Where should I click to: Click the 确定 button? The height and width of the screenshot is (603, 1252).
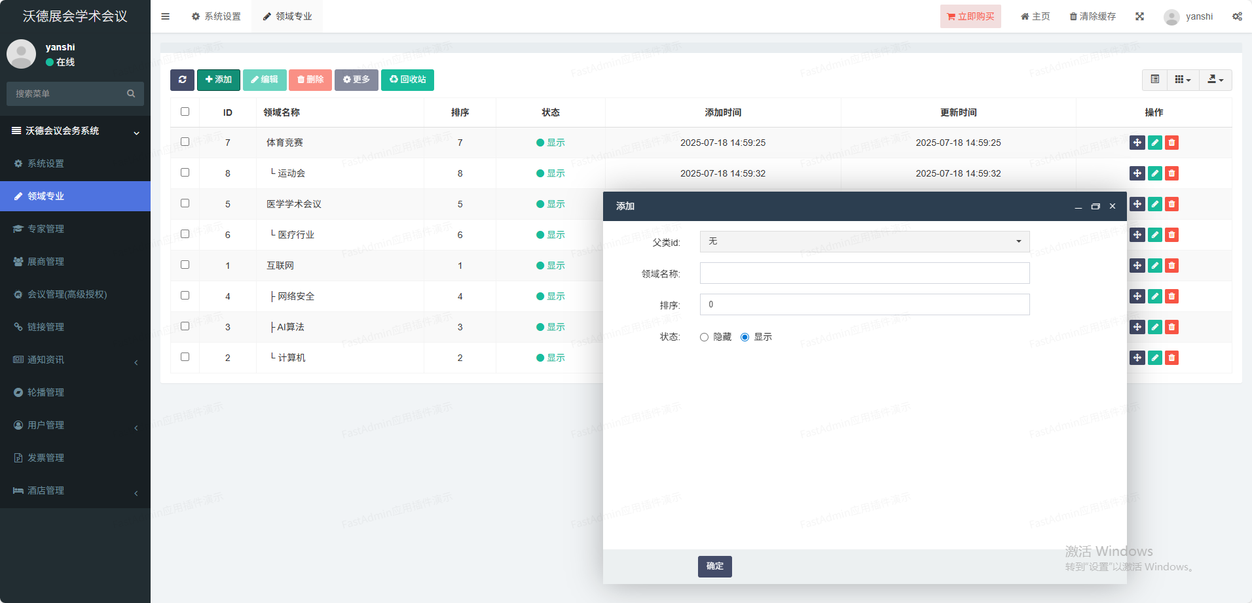point(714,566)
